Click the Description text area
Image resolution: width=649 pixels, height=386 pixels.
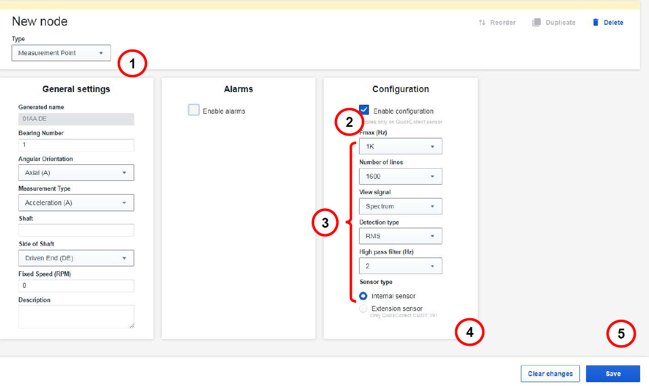[76, 317]
